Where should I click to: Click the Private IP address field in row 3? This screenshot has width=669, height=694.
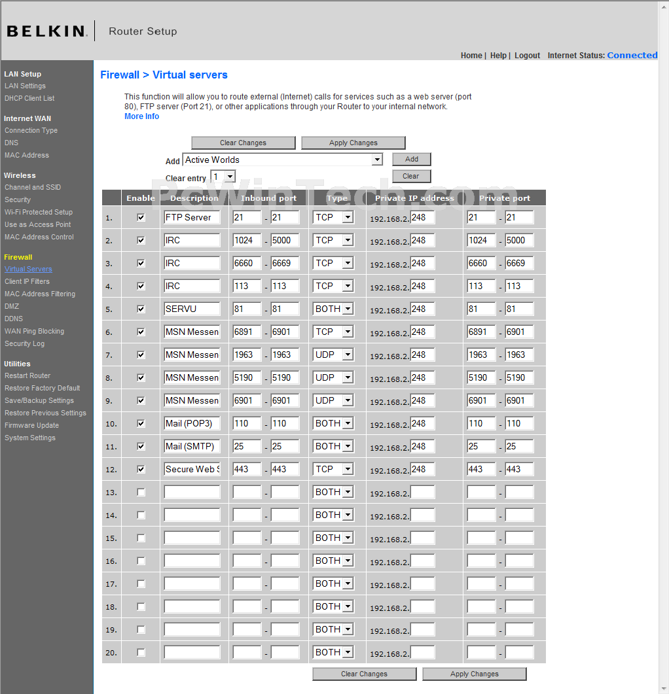click(x=422, y=264)
